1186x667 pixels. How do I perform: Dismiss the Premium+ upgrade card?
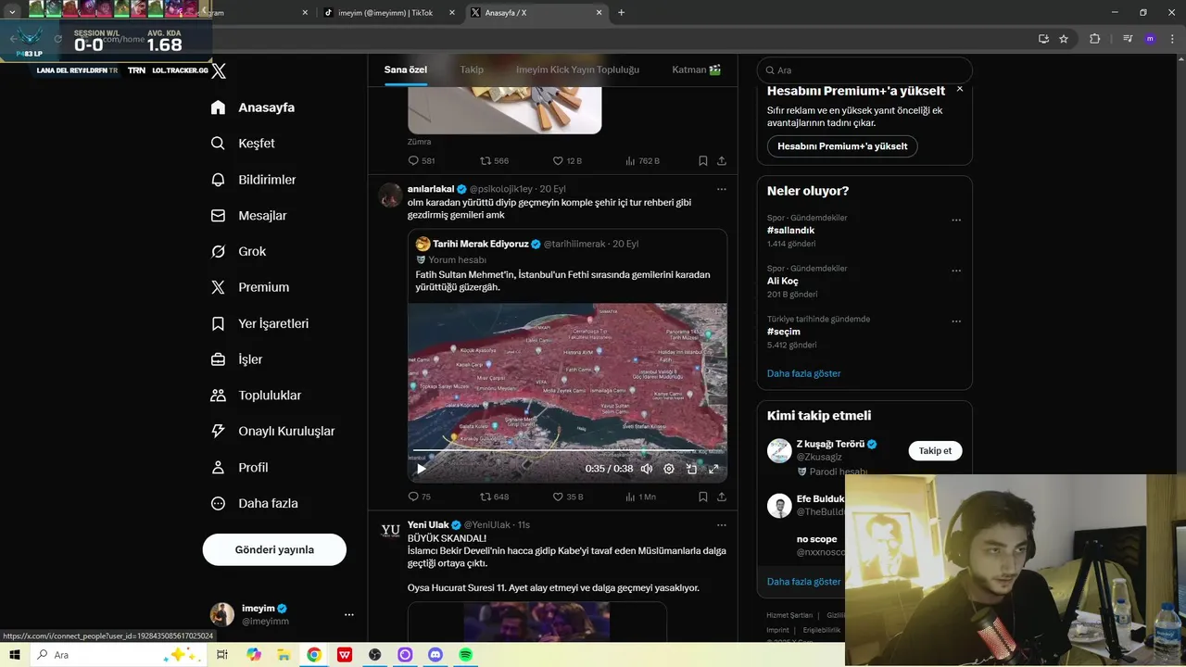coord(960,89)
